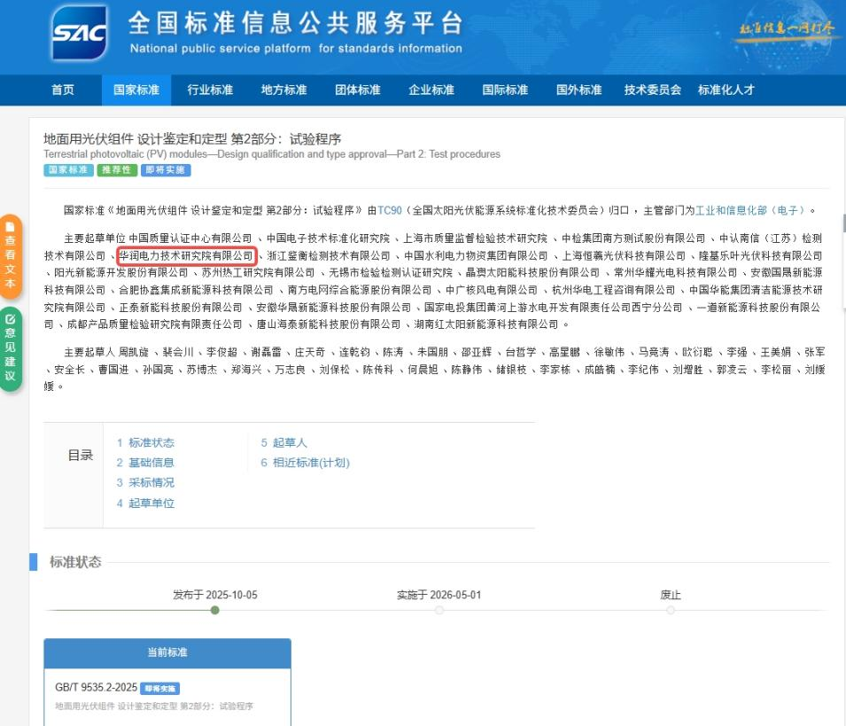Click the 即将实施 badge beside GB/T 9535.2-2025
The image size is (846, 726).
pyautogui.click(x=160, y=688)
